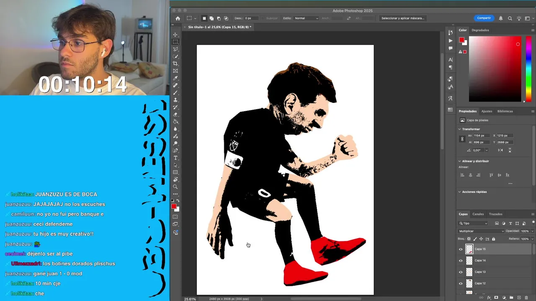This screenshot has height=301, width=536.
Task: Select the Zoom tool in the toolbox
Action: pos(175,187)
